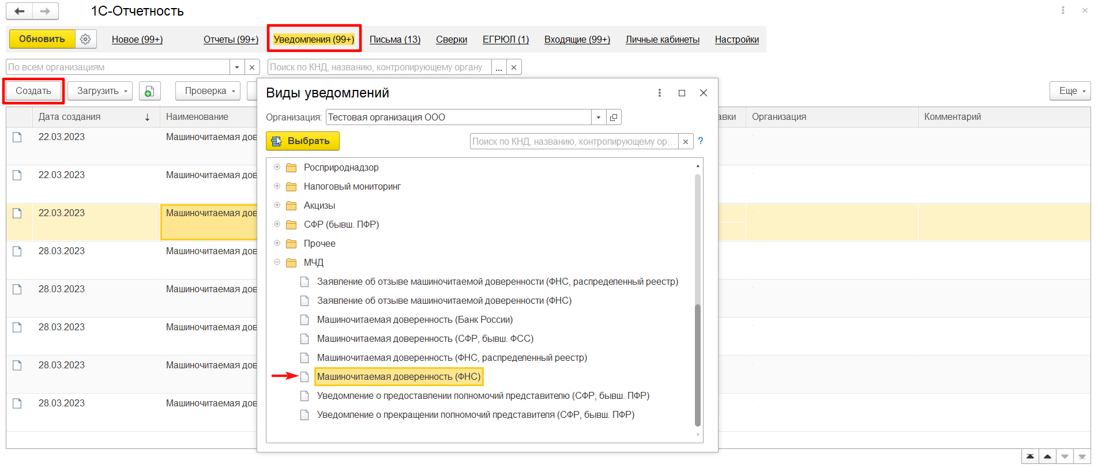
Task: Select Машиночитаемая доверенность (СФР, бывш. ФСС)
Action: point(426,339)
